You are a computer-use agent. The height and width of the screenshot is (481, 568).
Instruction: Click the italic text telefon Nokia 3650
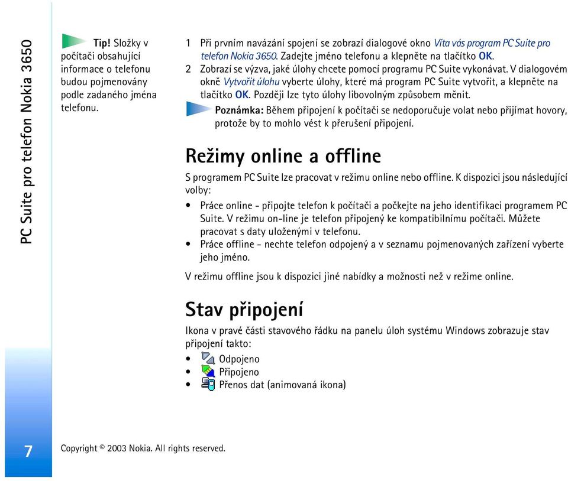[x=238, y=56]
